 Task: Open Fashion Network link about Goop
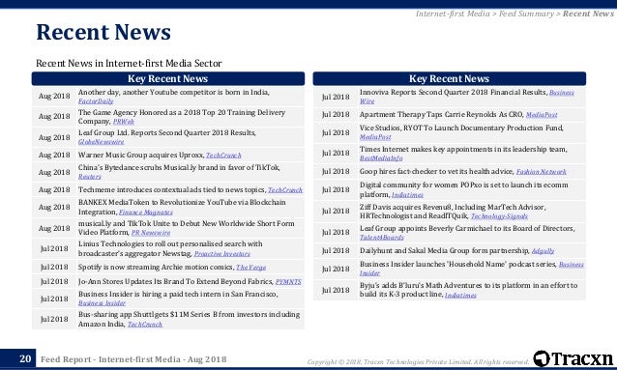[542, 172]
